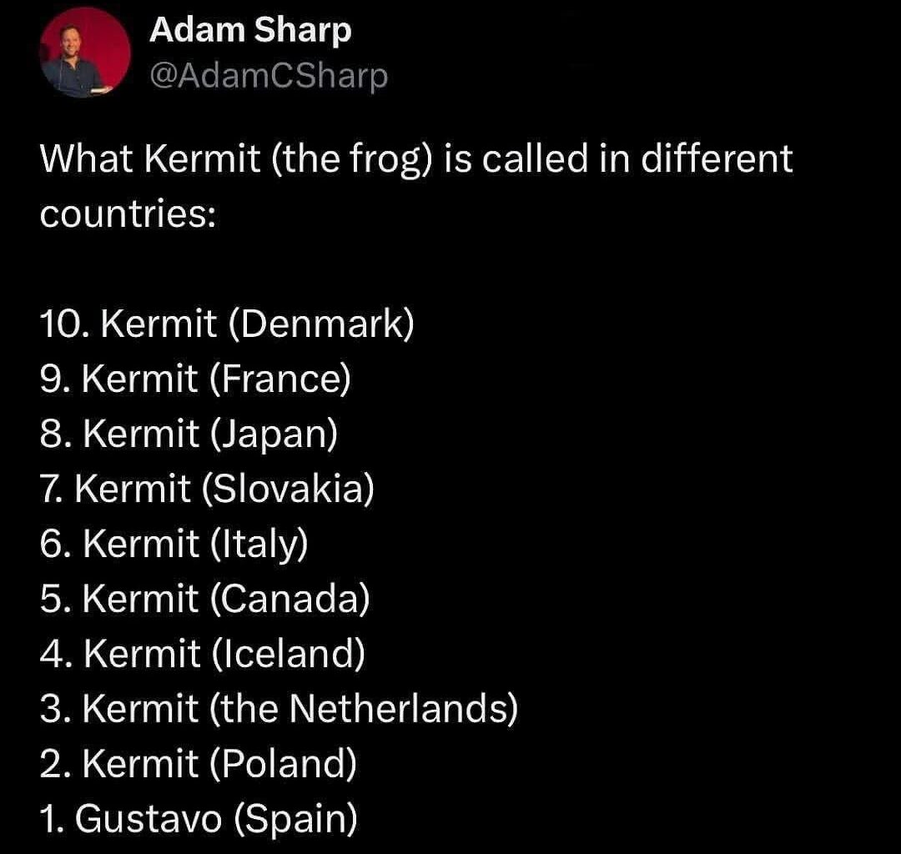Click the word "Netherlands" in the list

click(x=395, y=709)
